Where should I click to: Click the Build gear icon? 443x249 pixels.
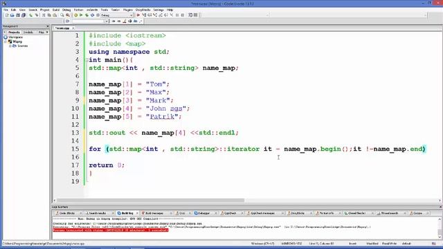[75, 15]
